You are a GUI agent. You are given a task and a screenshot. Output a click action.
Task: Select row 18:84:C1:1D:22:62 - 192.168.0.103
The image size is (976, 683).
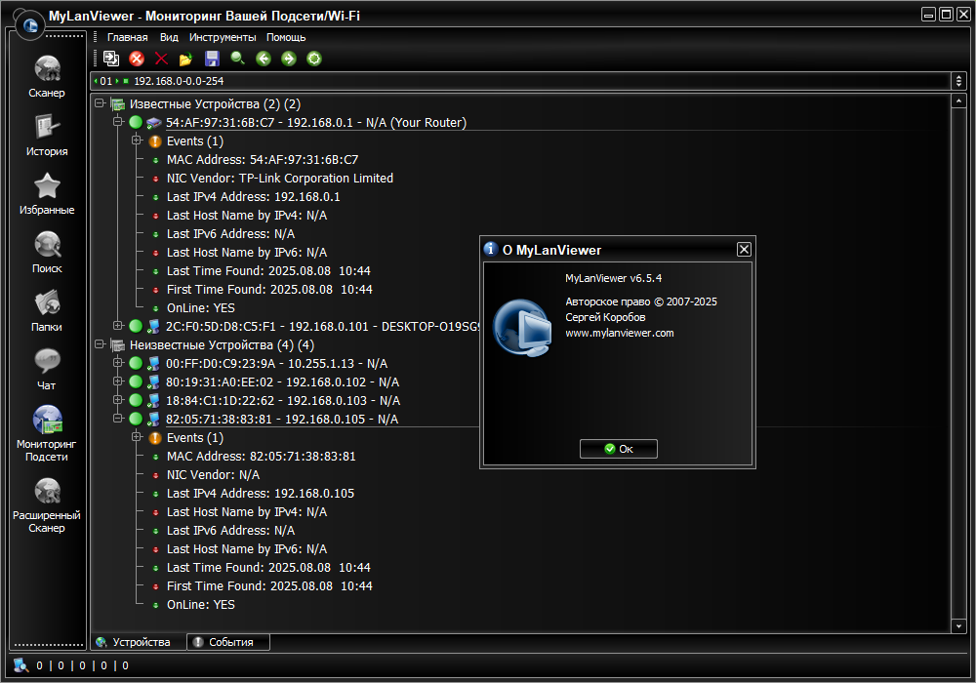coord(283,401)
